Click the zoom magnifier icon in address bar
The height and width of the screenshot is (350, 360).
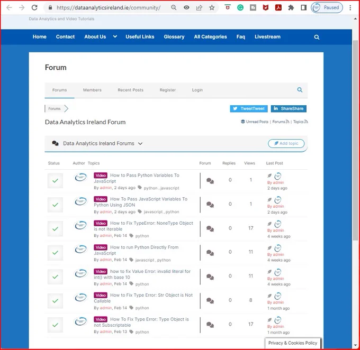(174, 7)
